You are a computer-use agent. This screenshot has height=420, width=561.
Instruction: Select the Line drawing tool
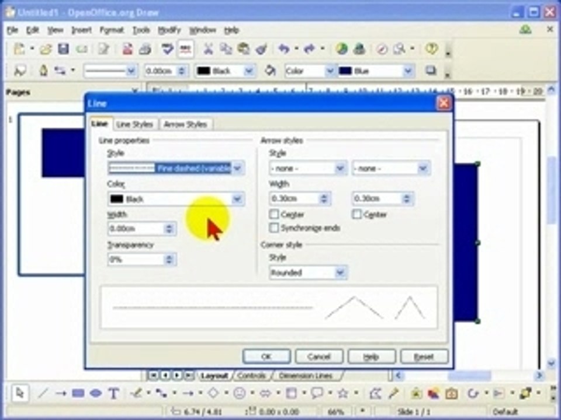43,393
